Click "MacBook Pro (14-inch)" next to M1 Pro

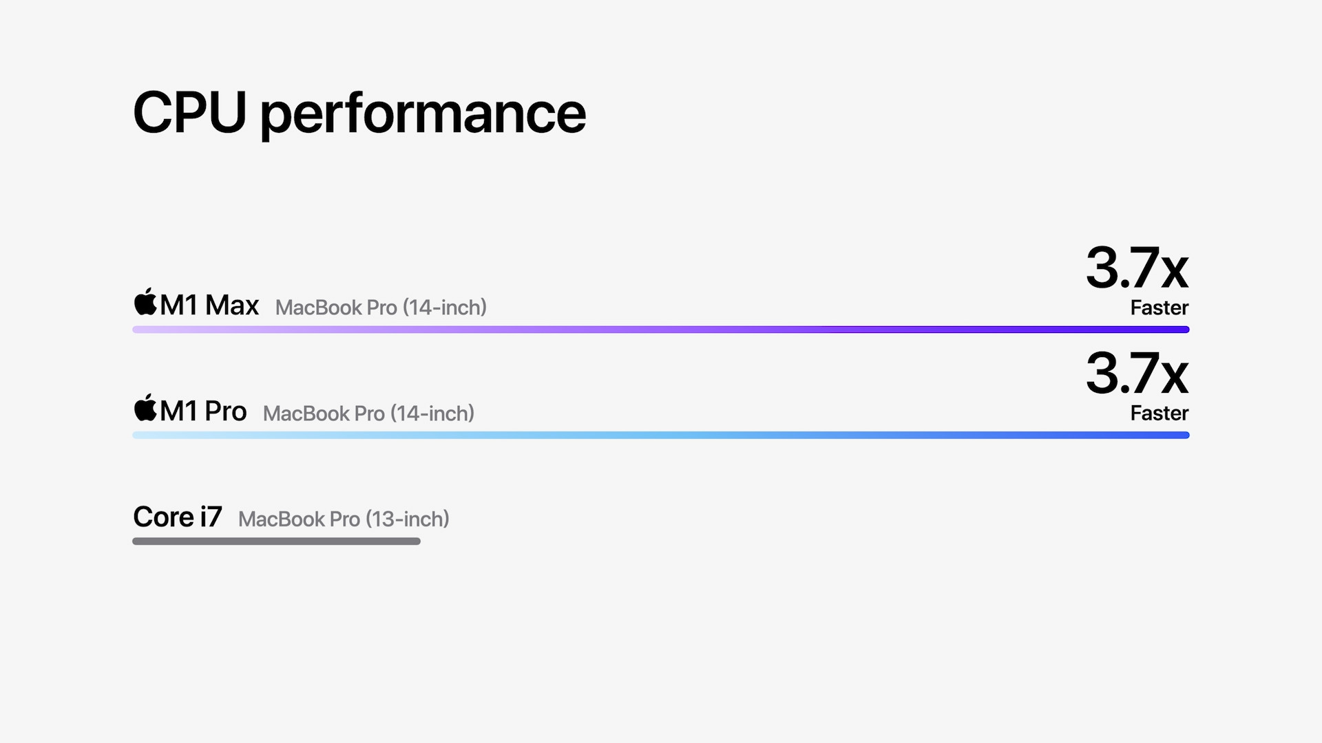[x=368, y=413]
